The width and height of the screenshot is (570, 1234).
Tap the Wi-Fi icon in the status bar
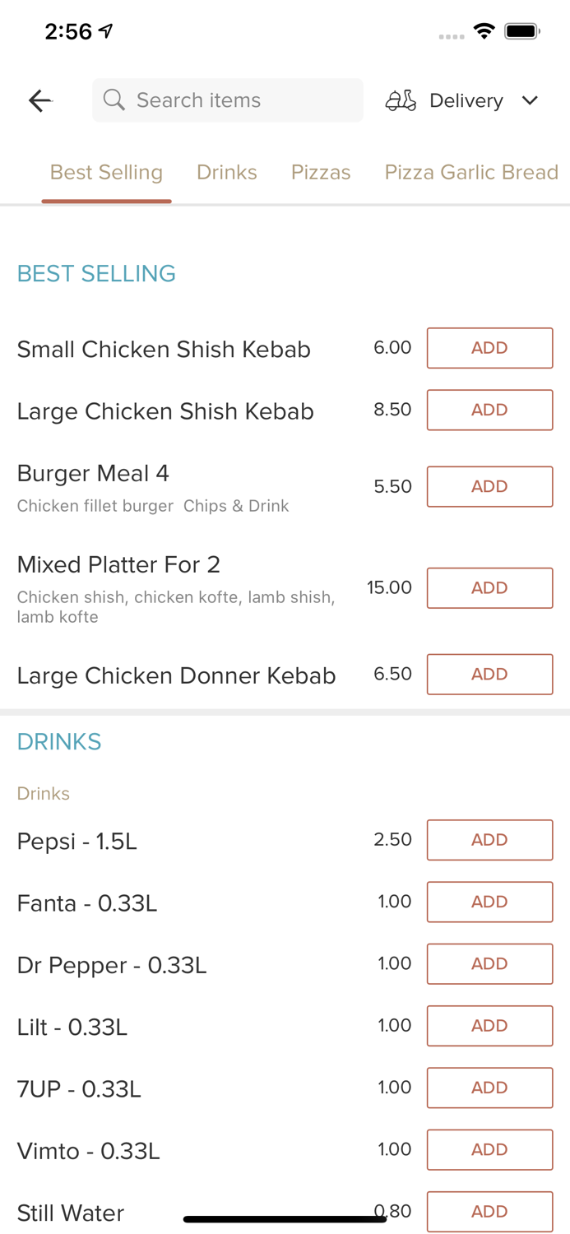[x=484, y=30]
